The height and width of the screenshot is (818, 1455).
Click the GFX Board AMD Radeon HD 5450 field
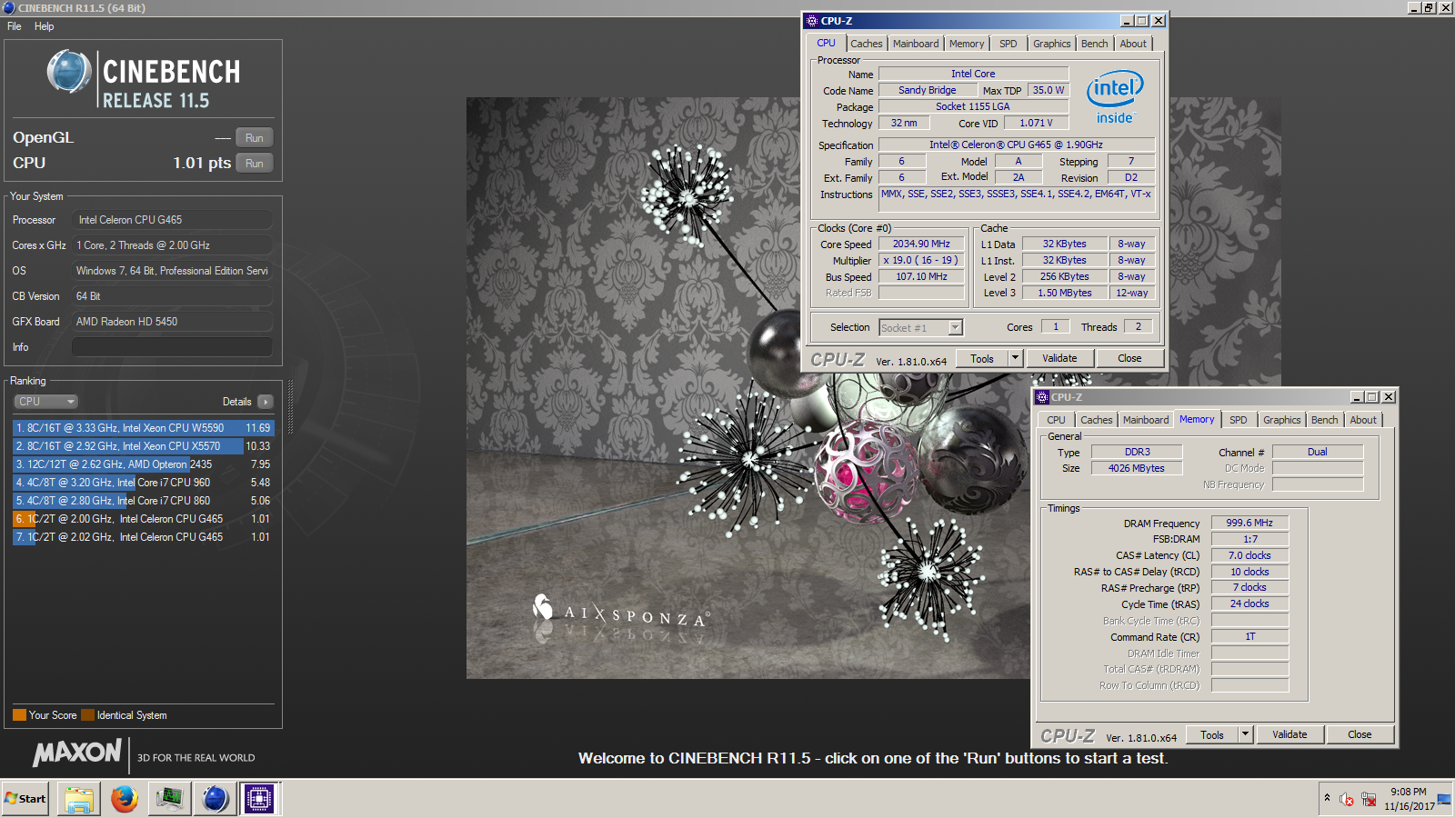click(172, 322)
